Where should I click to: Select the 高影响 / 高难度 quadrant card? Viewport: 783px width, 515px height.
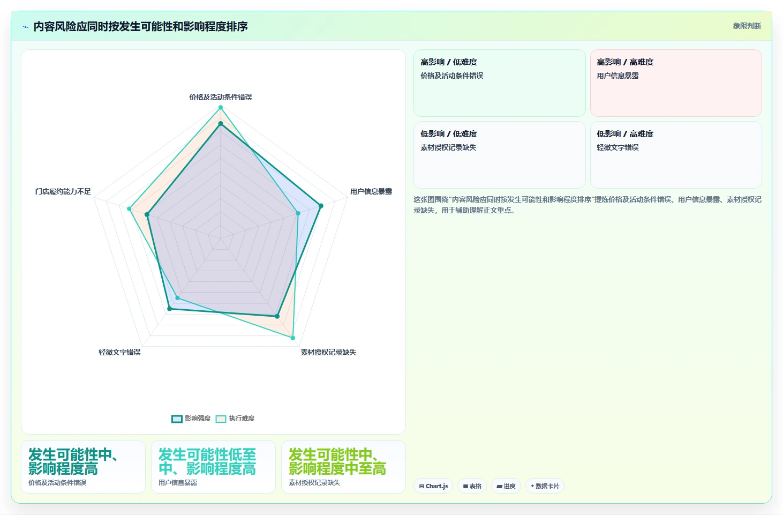676,83
